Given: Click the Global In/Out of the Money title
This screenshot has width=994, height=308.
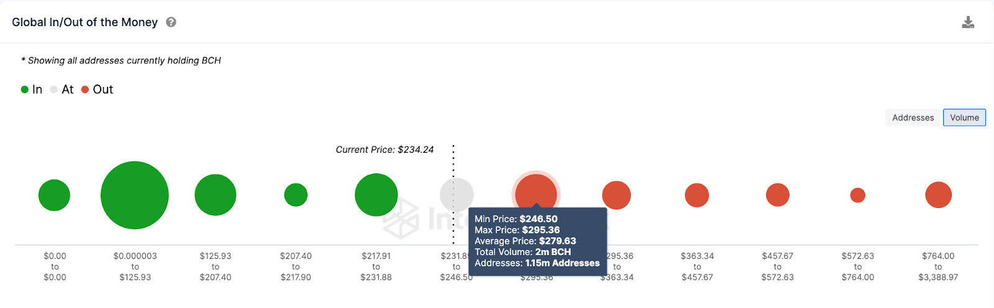Looking at the screenshot, I should pyautogui.click(x=85, y=22).
